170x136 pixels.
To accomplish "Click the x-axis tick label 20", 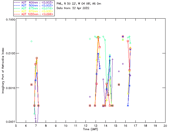I will [x=165, y=126].
